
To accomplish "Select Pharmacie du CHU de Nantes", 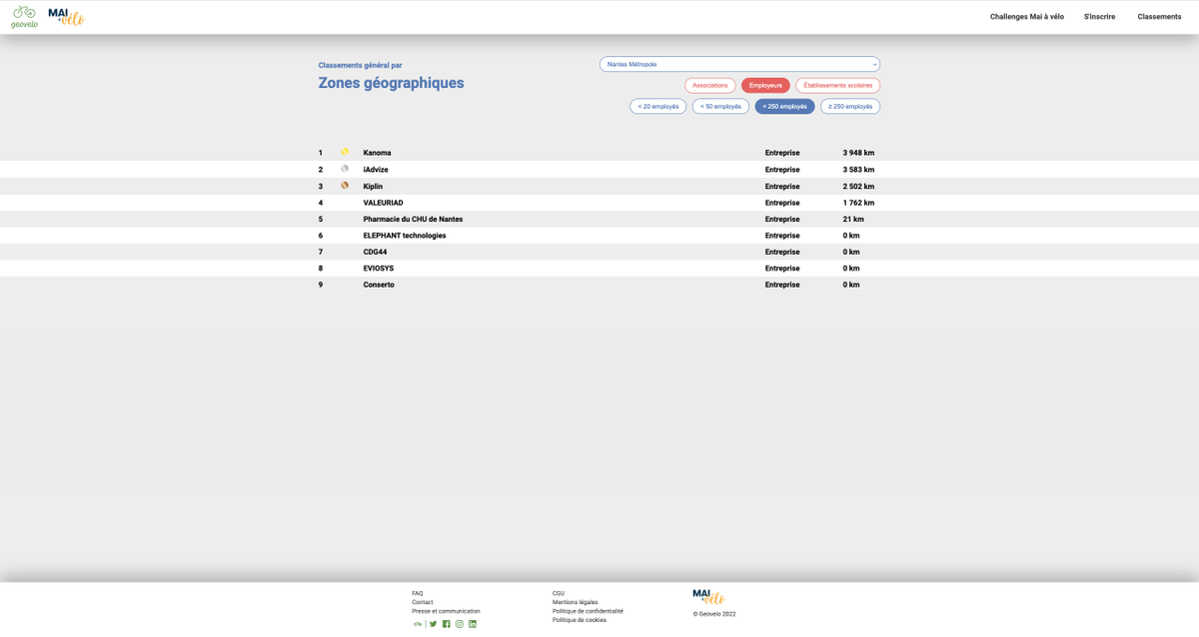I will (413, 220).
